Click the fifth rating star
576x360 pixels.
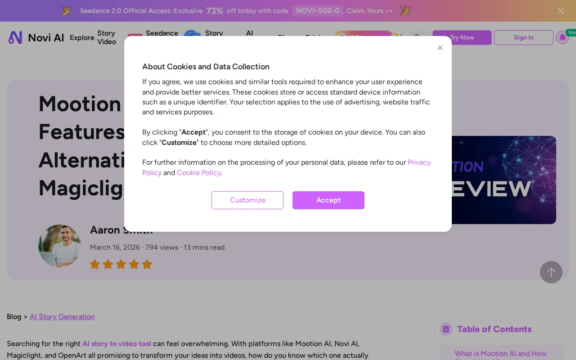click(147, 264)
